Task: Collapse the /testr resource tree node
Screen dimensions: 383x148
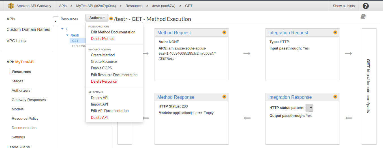Action: [x=67, y=35]
